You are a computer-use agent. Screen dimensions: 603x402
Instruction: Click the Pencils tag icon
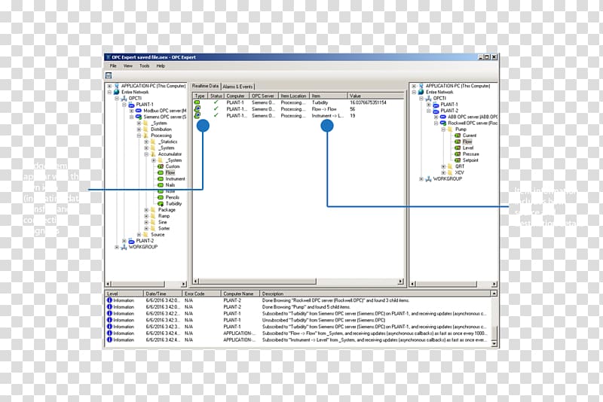click(x=161, y=197)
